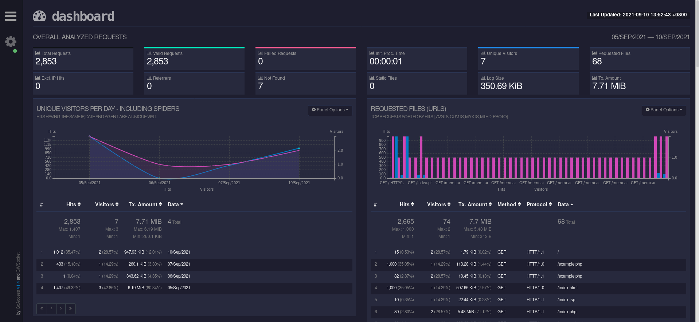This screenshot has width=699, height=322.
Task: Click the 10/Sep/2021 data point on chart
Action: [x=299, y=148]
